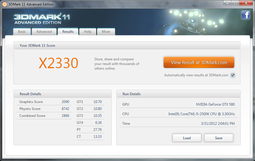Screen dimensions: 255x161
Task: Click the Run Details panel header
Action: (178, 94)
